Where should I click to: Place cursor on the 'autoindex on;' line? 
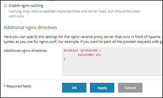tap(89, 55)
